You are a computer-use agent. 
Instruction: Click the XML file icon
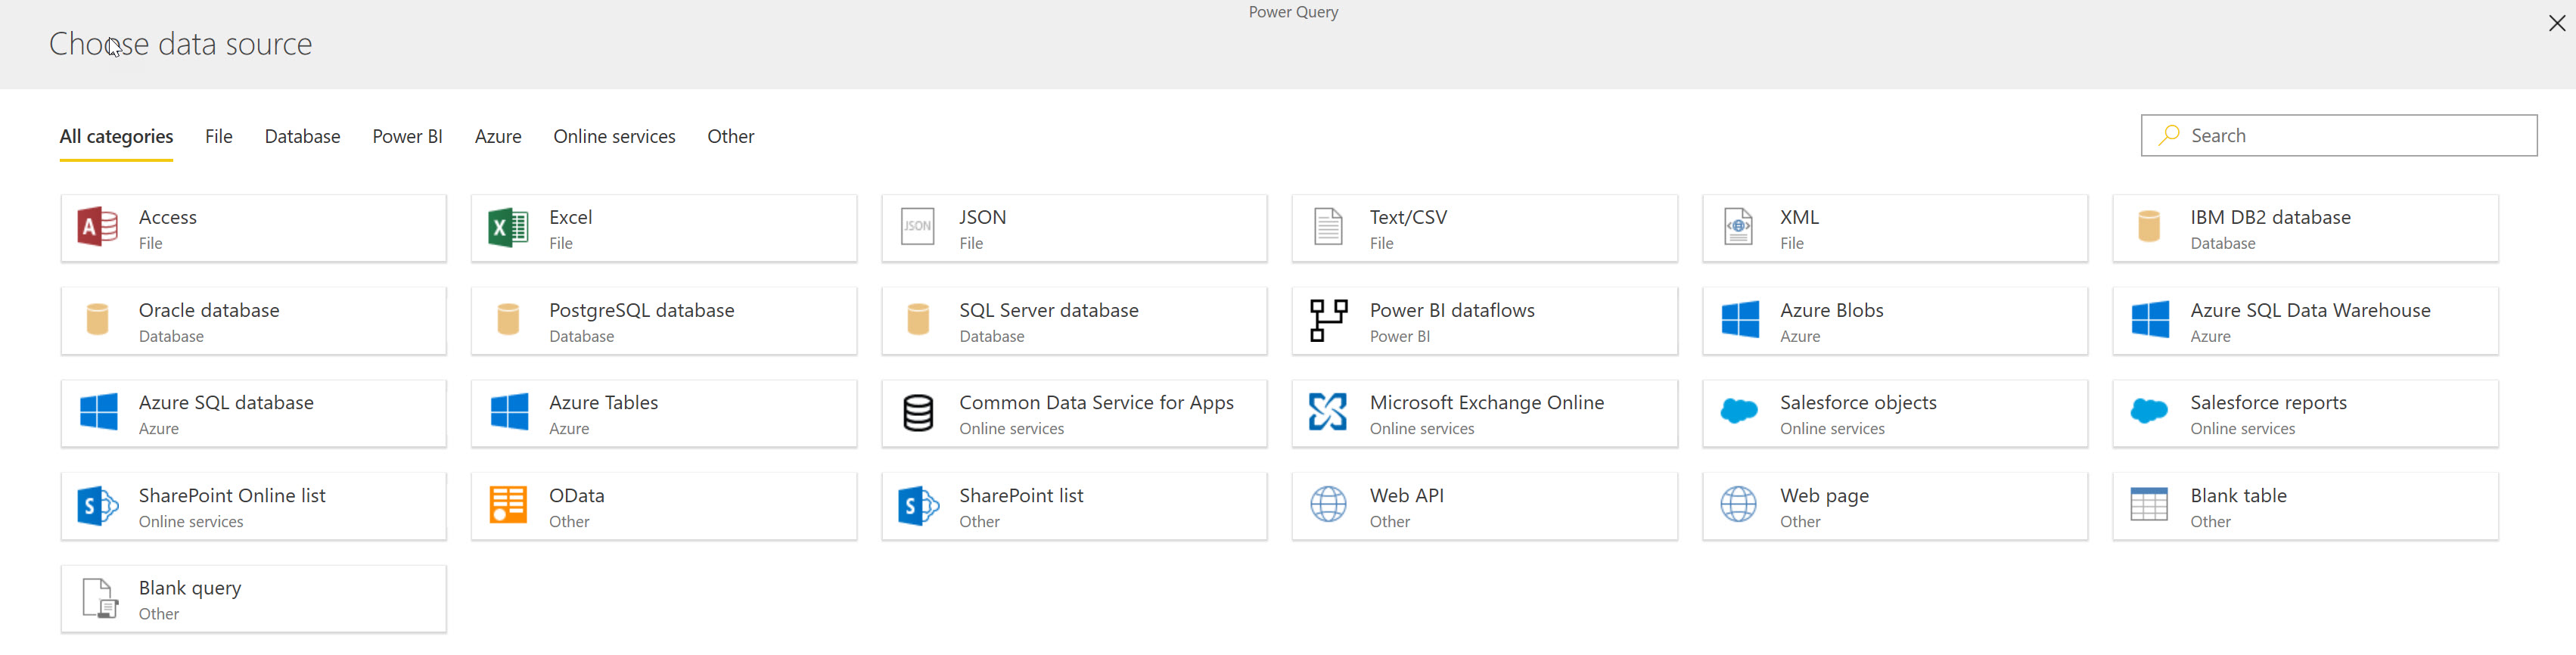pos(1738,227)
